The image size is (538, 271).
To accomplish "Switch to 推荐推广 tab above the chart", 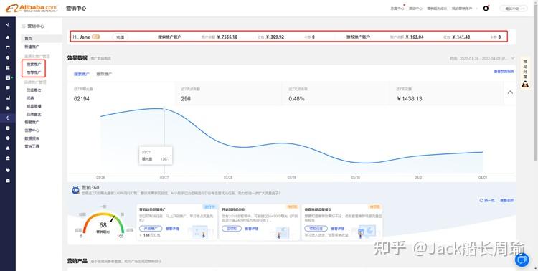I will coord(104,74).
